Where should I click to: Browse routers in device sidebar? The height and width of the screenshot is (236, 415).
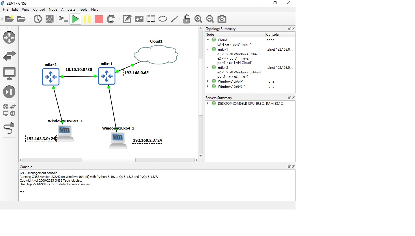(x=9, y=37)
